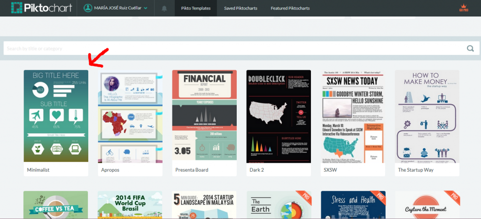The image size is (481, 219).
Task: Go to Featured Piktocharts tab
Action: (x=290, y=8)
